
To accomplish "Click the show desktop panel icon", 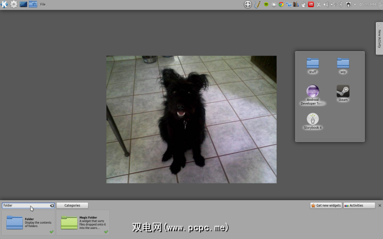I will pos(23,4).
